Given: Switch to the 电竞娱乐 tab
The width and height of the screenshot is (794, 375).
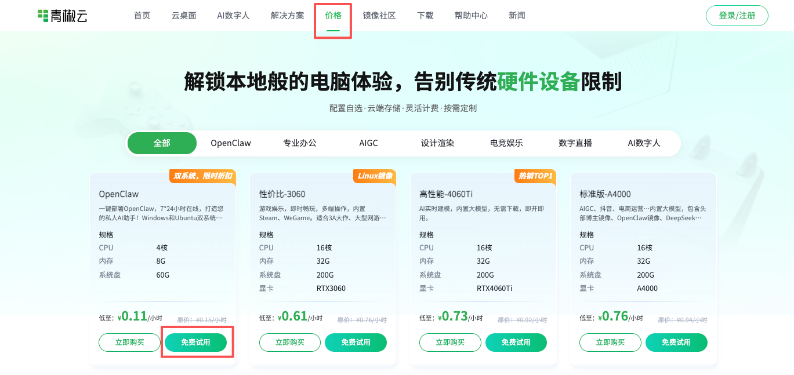Looking at the screenshot, I should [x=506, y=143].
